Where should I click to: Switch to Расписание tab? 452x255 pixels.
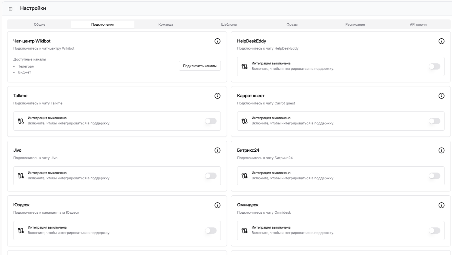tap(355, 24)
